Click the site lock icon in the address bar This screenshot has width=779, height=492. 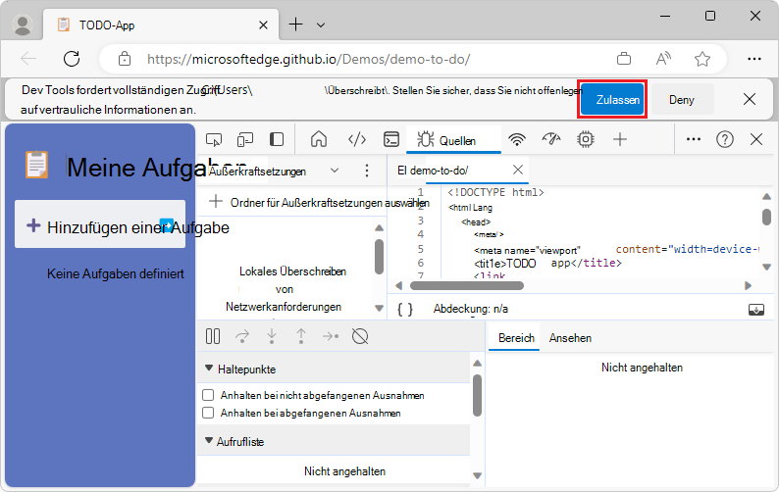pos(125,59)
